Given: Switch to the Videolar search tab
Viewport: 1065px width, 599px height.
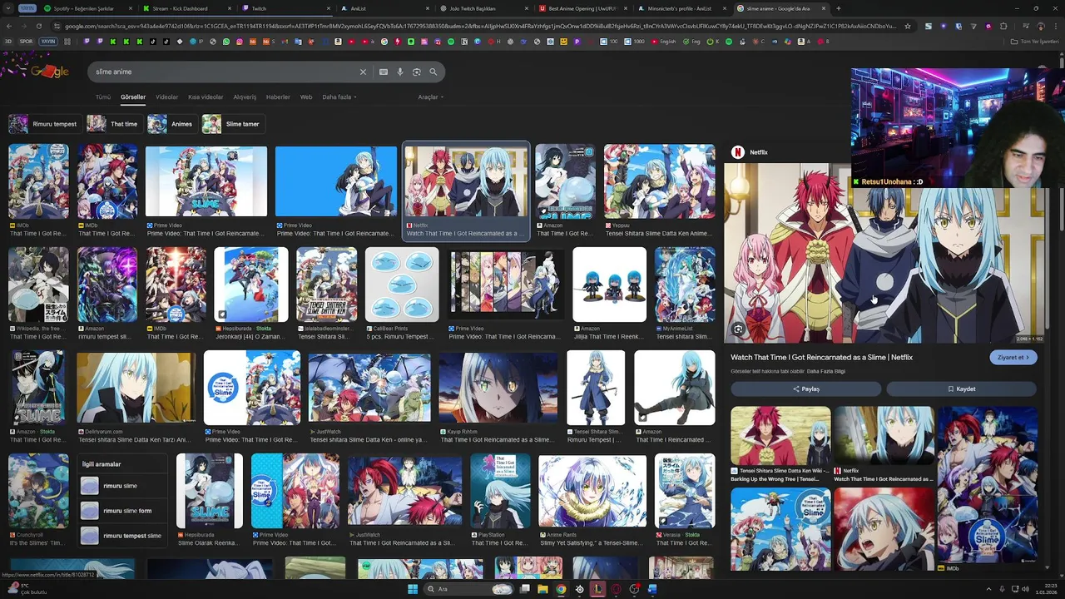Looking at the screenshot, I should pos(167,97).
